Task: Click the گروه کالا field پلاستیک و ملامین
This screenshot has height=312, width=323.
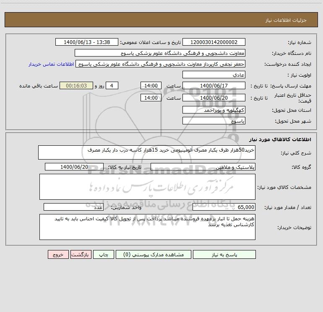Action: pos(203,167)
